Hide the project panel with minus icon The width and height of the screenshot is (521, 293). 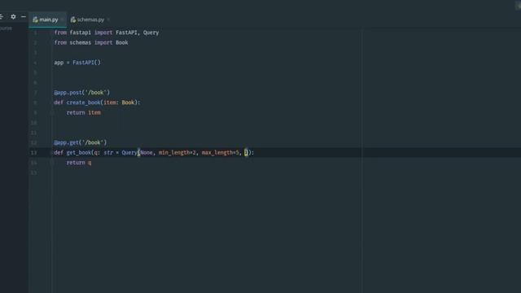click(24, 16)
